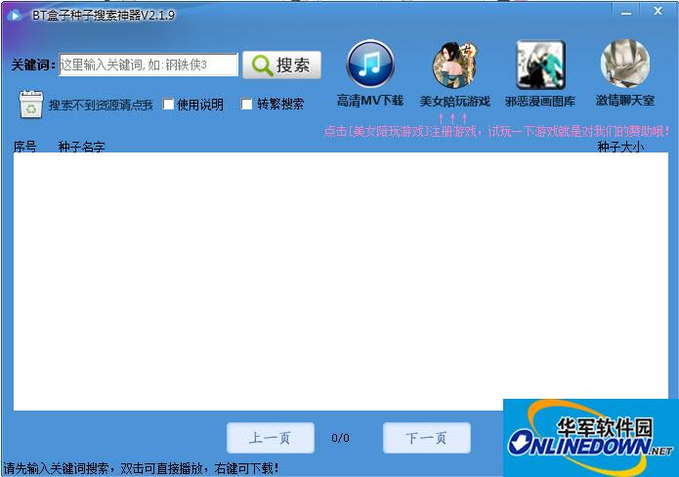Click the keyword search input field

pos(149,65)
